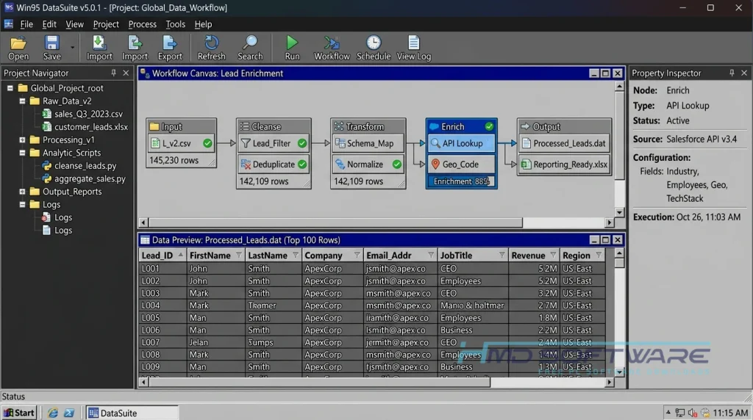Select the Normalize node
The image size is (753, 420).
[368, 164]
